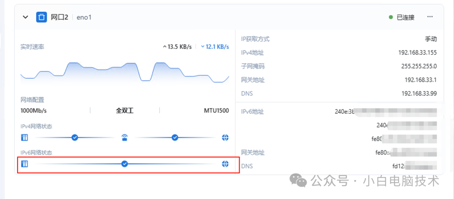Click the IPv4 device icon
This screenshot has width=454, height=199.
(x=25, y=137)
